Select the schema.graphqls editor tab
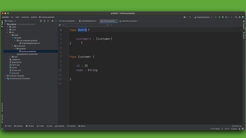The height and width of the screenshot is (138, 246). (x=108, y=21)
